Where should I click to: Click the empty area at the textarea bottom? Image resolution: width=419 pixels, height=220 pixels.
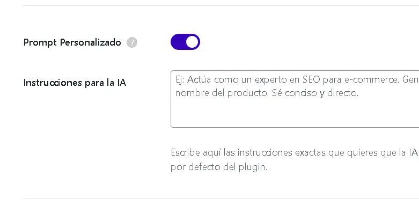click(294, 117)
